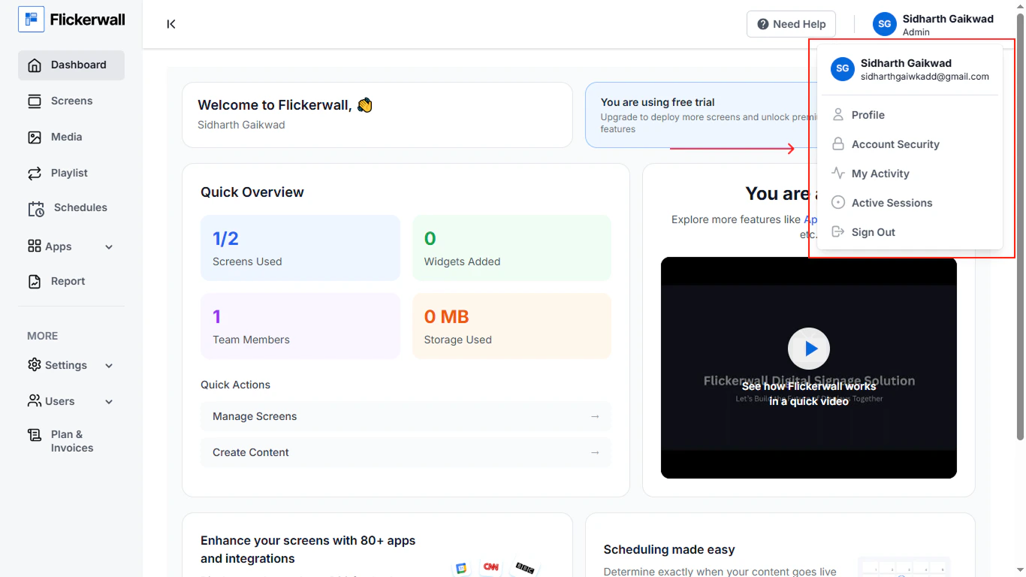The image size is (1026, 577).
Task: Click the Media image icon in sidebar
Action: [x=35, y=137]
